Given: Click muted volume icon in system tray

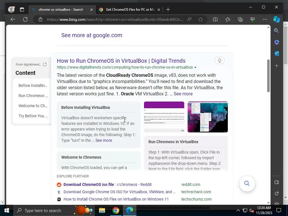Looking at the screenshot, I should click(251, 210).
